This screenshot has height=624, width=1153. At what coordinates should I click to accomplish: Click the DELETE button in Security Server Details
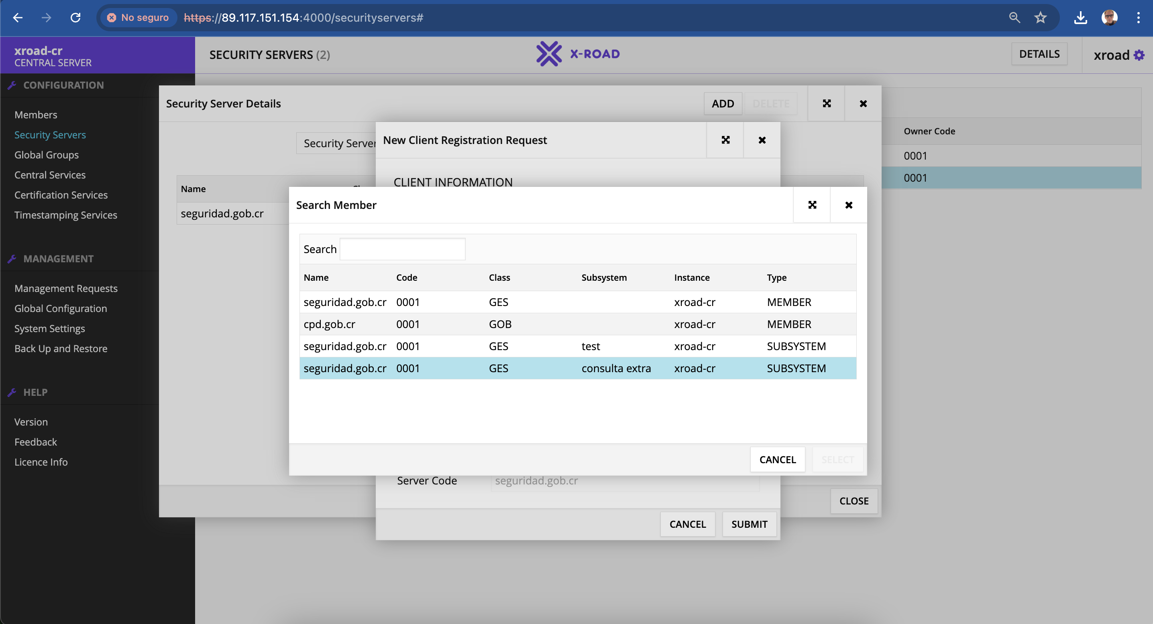(771, 103)
